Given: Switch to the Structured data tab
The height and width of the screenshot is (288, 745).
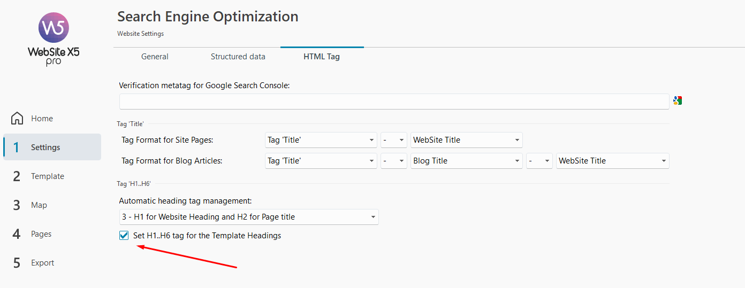Looking at the screenshot, I should tap(238, 57).
